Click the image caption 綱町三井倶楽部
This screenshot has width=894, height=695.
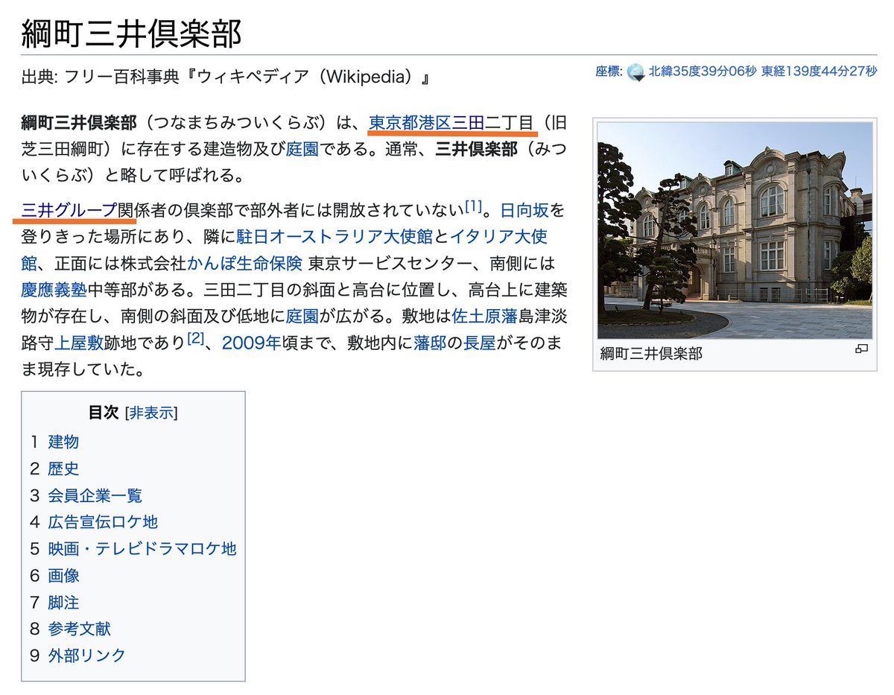click(x=651, y=354)
